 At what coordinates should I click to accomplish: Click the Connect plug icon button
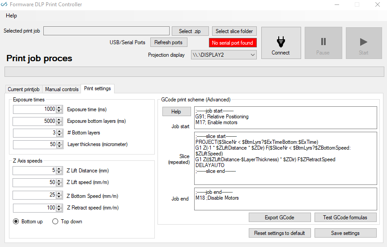tap(281, 43)
